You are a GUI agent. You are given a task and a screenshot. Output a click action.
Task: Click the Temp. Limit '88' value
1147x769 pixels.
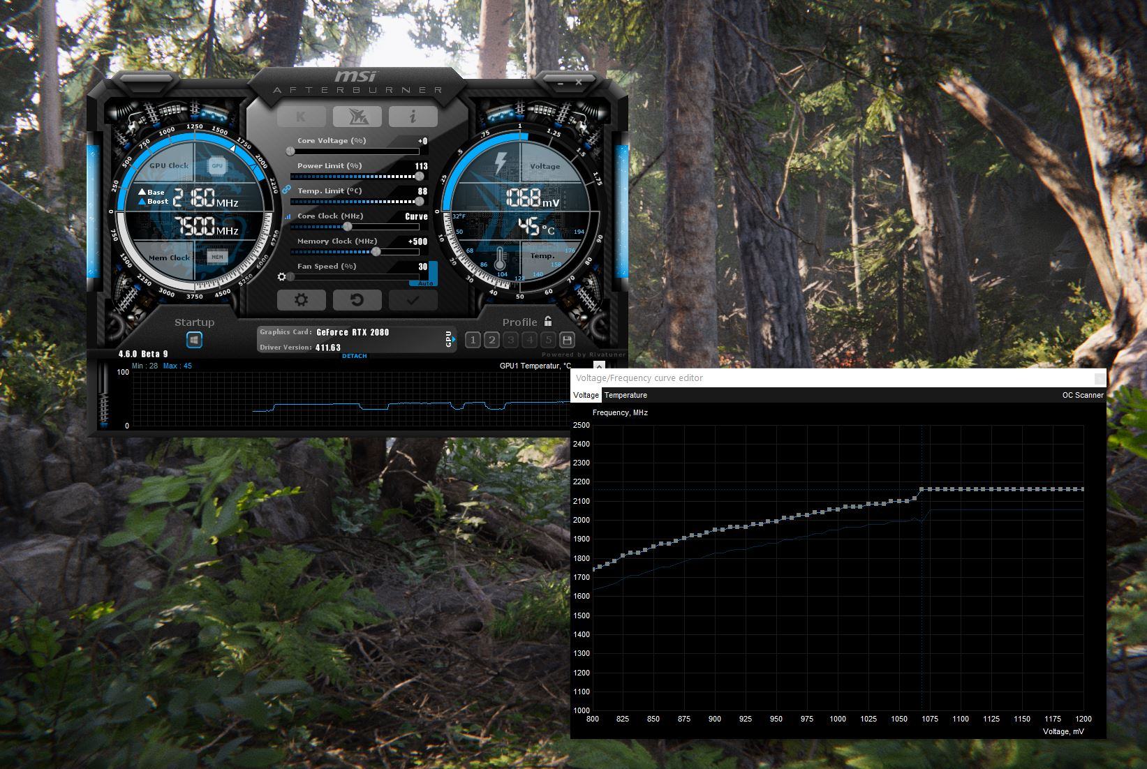click(x=423, y=191)
